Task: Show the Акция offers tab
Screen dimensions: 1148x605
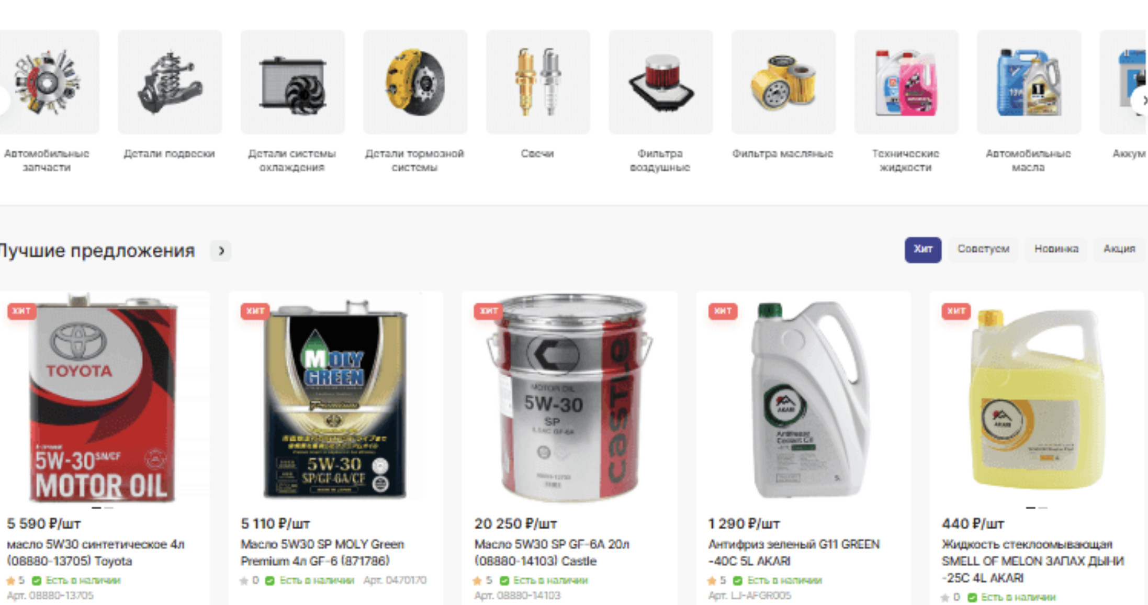Action: (1119, 250)
